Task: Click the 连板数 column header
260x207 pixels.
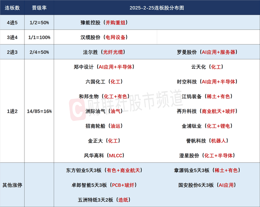Action: pyautogui.click(x=12, y=8)
